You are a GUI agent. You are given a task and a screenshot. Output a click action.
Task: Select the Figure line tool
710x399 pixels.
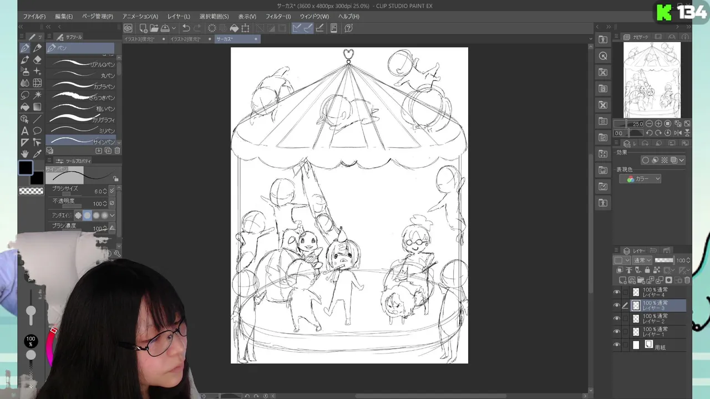[x=37, y=119]
